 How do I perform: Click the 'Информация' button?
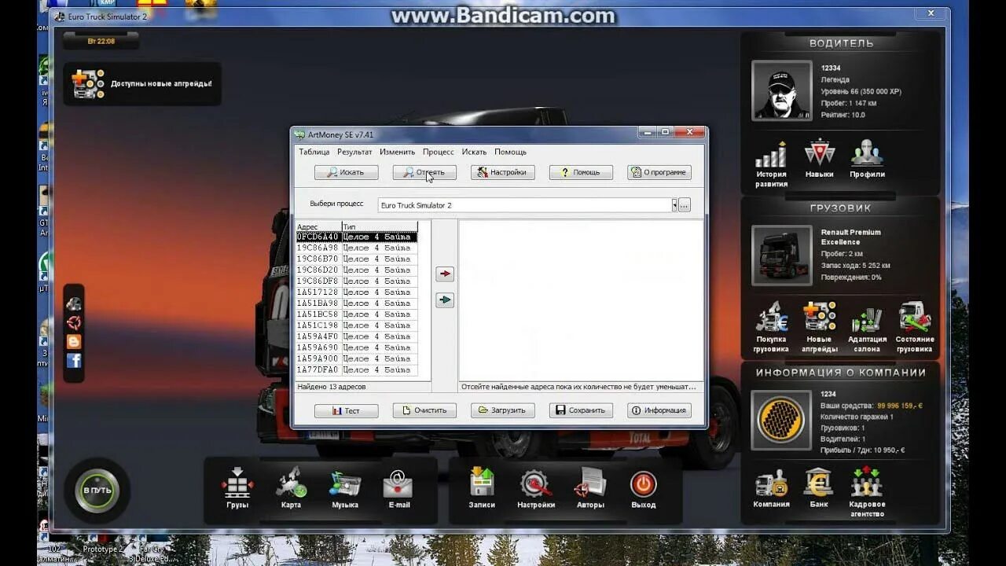click(659, 410)
